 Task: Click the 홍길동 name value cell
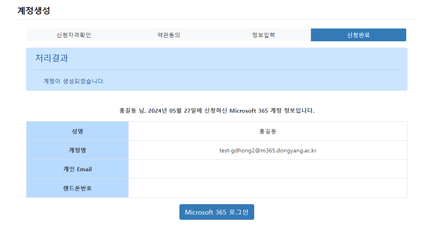[267, 131]
